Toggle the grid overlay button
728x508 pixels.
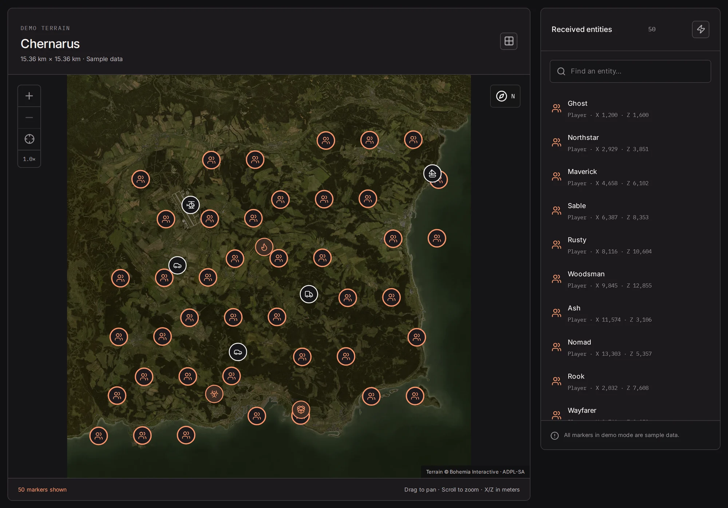point(509,41)
